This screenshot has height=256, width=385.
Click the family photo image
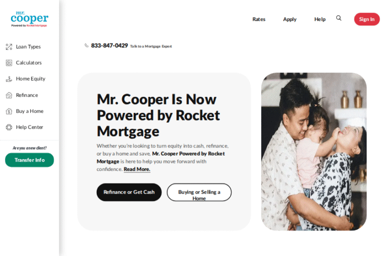(x=314, y=151)
